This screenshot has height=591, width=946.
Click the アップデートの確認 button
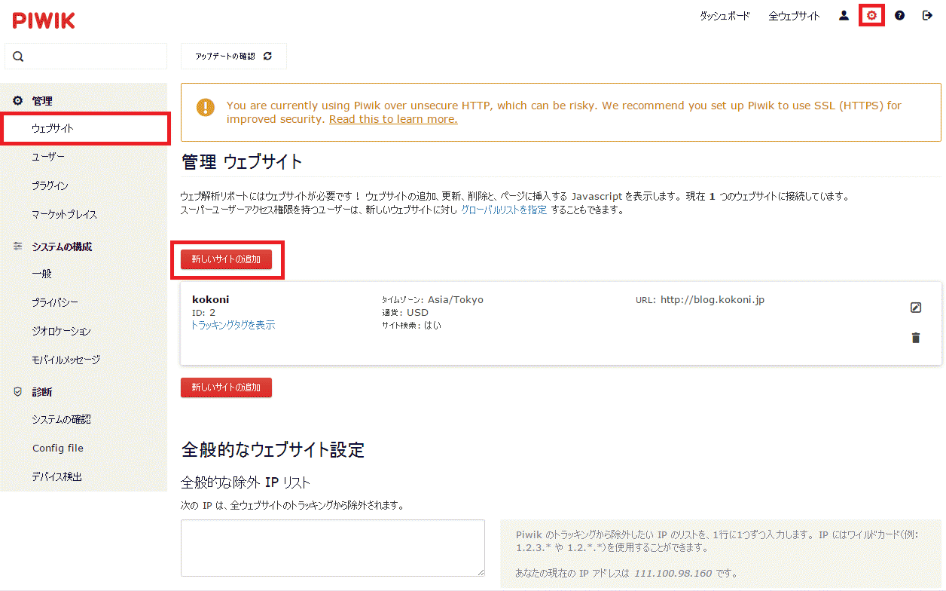pyautogui.click(x=233, y=57)
